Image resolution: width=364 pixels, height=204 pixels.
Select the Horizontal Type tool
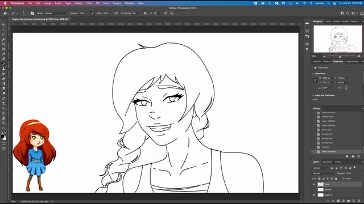point(3,103)
